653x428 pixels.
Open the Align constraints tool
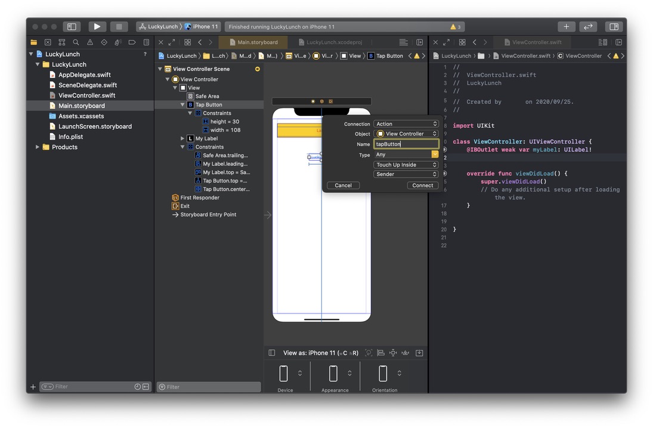(380, 353)
